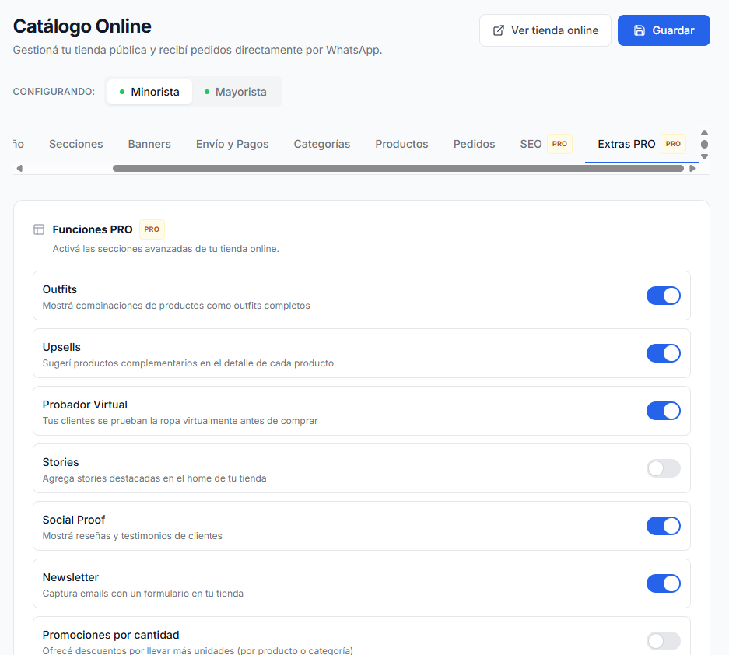The image size is (729, 655).
Task: Click the layout icon beside Funciones PRO
Action: 39,229
